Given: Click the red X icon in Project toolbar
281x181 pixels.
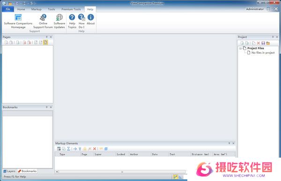Looking at the screenshot, I should pyautogui.click(x=259, y=43).
